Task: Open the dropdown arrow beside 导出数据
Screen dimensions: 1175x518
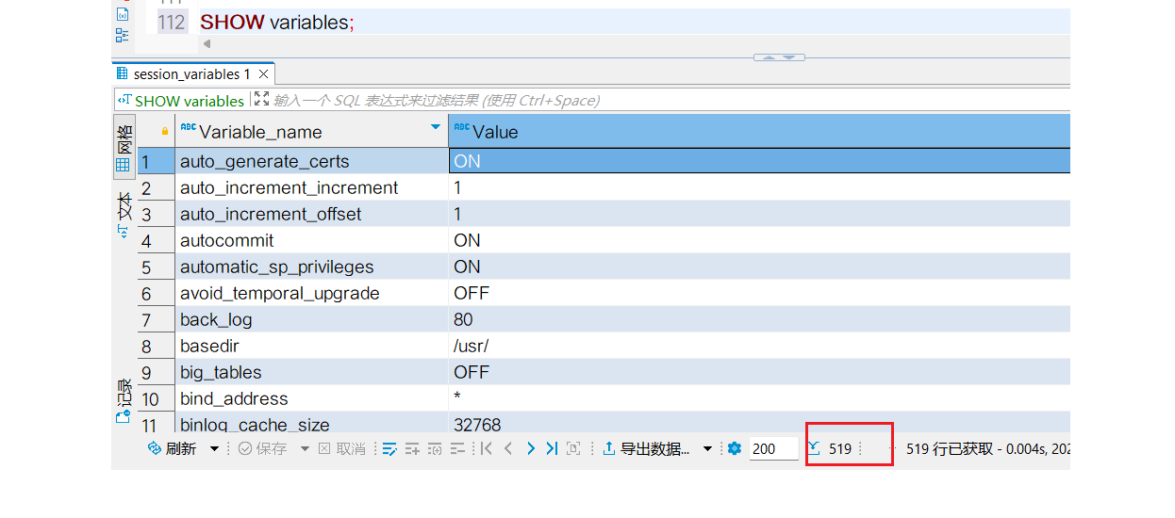Action: (x=707, y=449)
